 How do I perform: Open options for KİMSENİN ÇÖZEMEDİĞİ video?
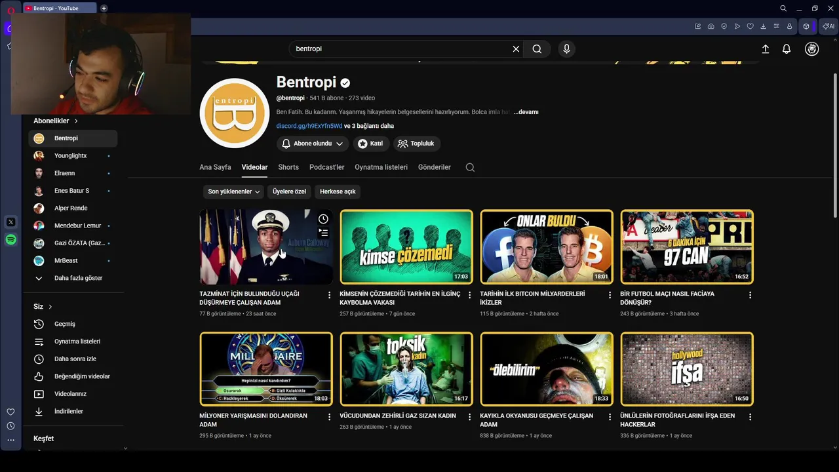[469, 295]
